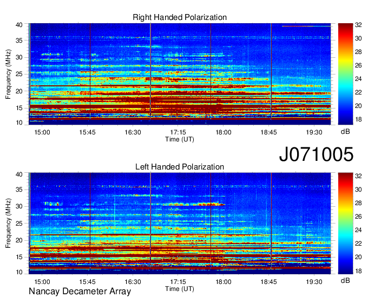
Task: Click the bottom plot "Frequency (MHz)" axis label
Action: (x=8, y=223)
